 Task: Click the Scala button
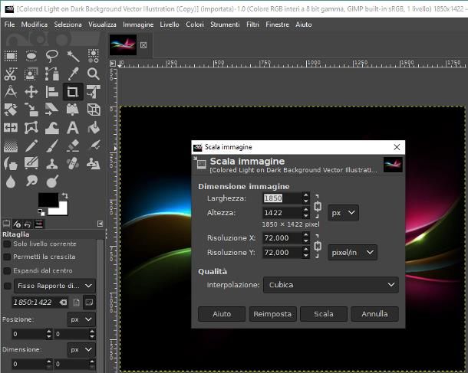(x=324, y=314)
